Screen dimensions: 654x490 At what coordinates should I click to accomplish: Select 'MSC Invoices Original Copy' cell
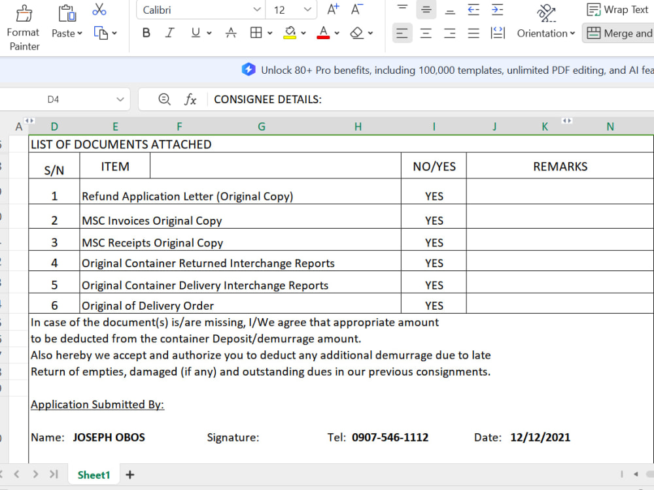(x=240, y=217)
